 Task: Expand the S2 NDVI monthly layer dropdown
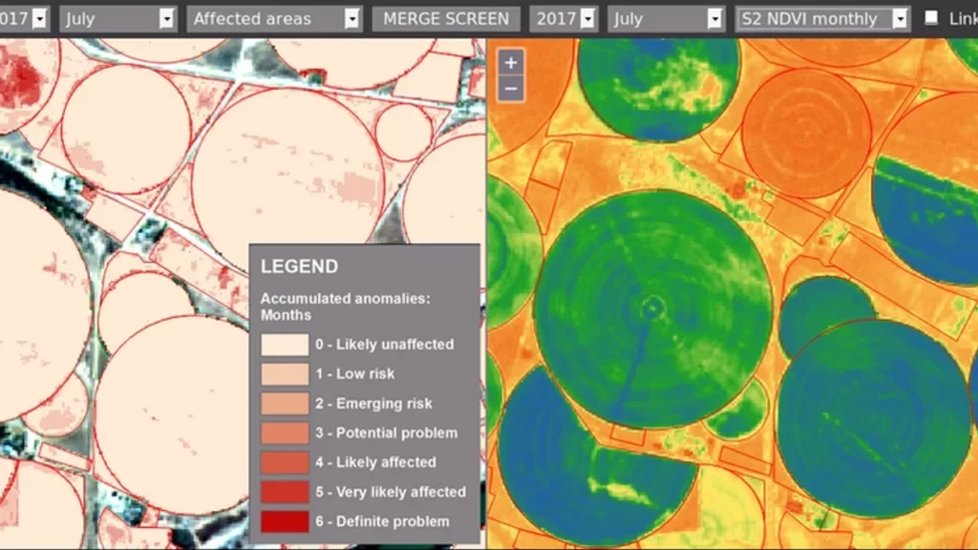822,18
